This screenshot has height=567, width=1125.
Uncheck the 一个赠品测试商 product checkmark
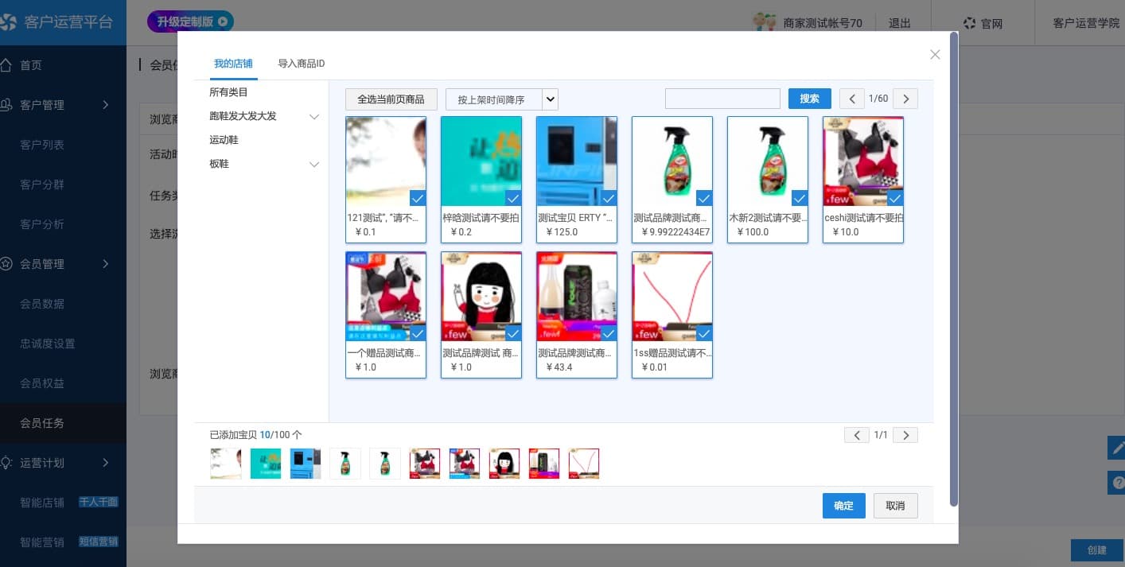click(418, 333)
